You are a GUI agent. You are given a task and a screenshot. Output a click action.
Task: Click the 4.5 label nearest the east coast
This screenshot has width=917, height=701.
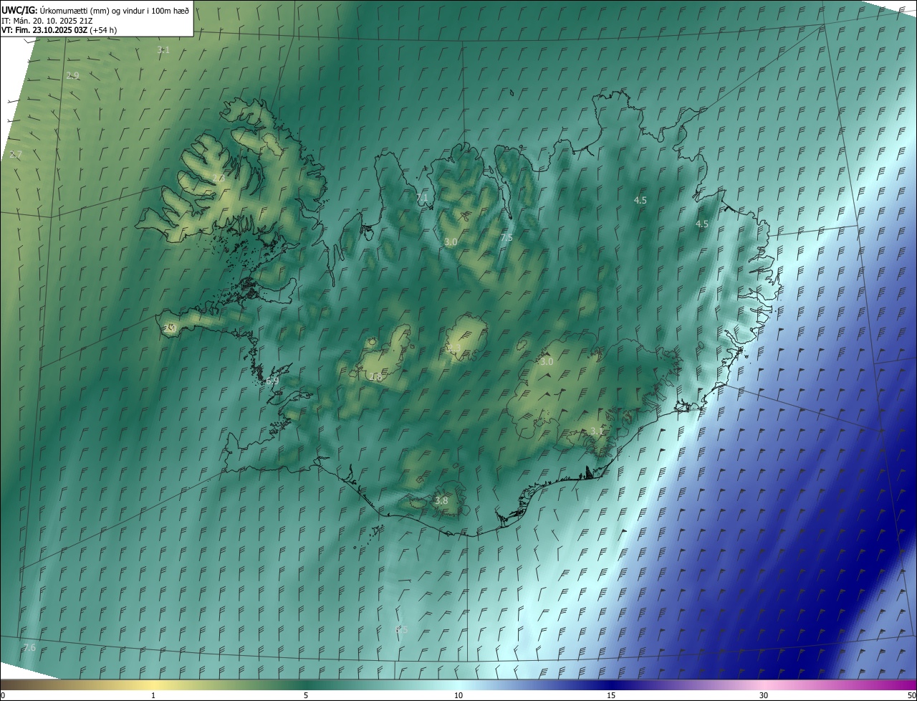pyautogui.click(x=702, y=224)
